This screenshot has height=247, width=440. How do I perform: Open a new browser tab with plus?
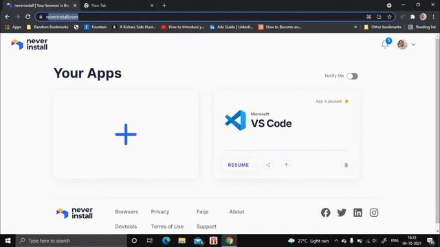click(x=164, y=5)
